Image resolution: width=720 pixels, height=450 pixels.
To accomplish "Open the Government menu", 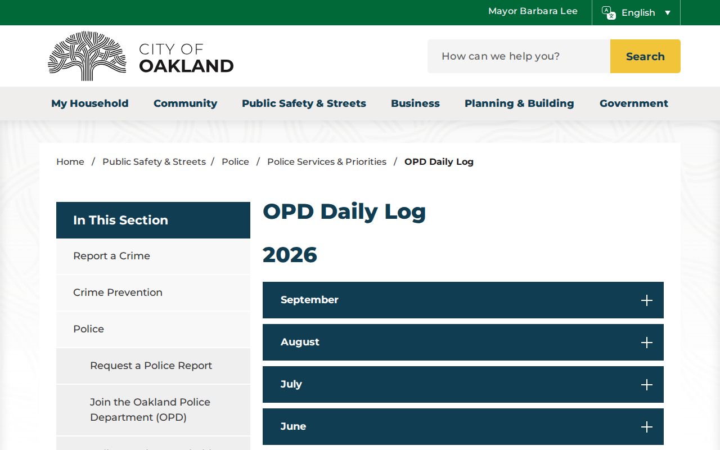I will click(x=634, y=103).
